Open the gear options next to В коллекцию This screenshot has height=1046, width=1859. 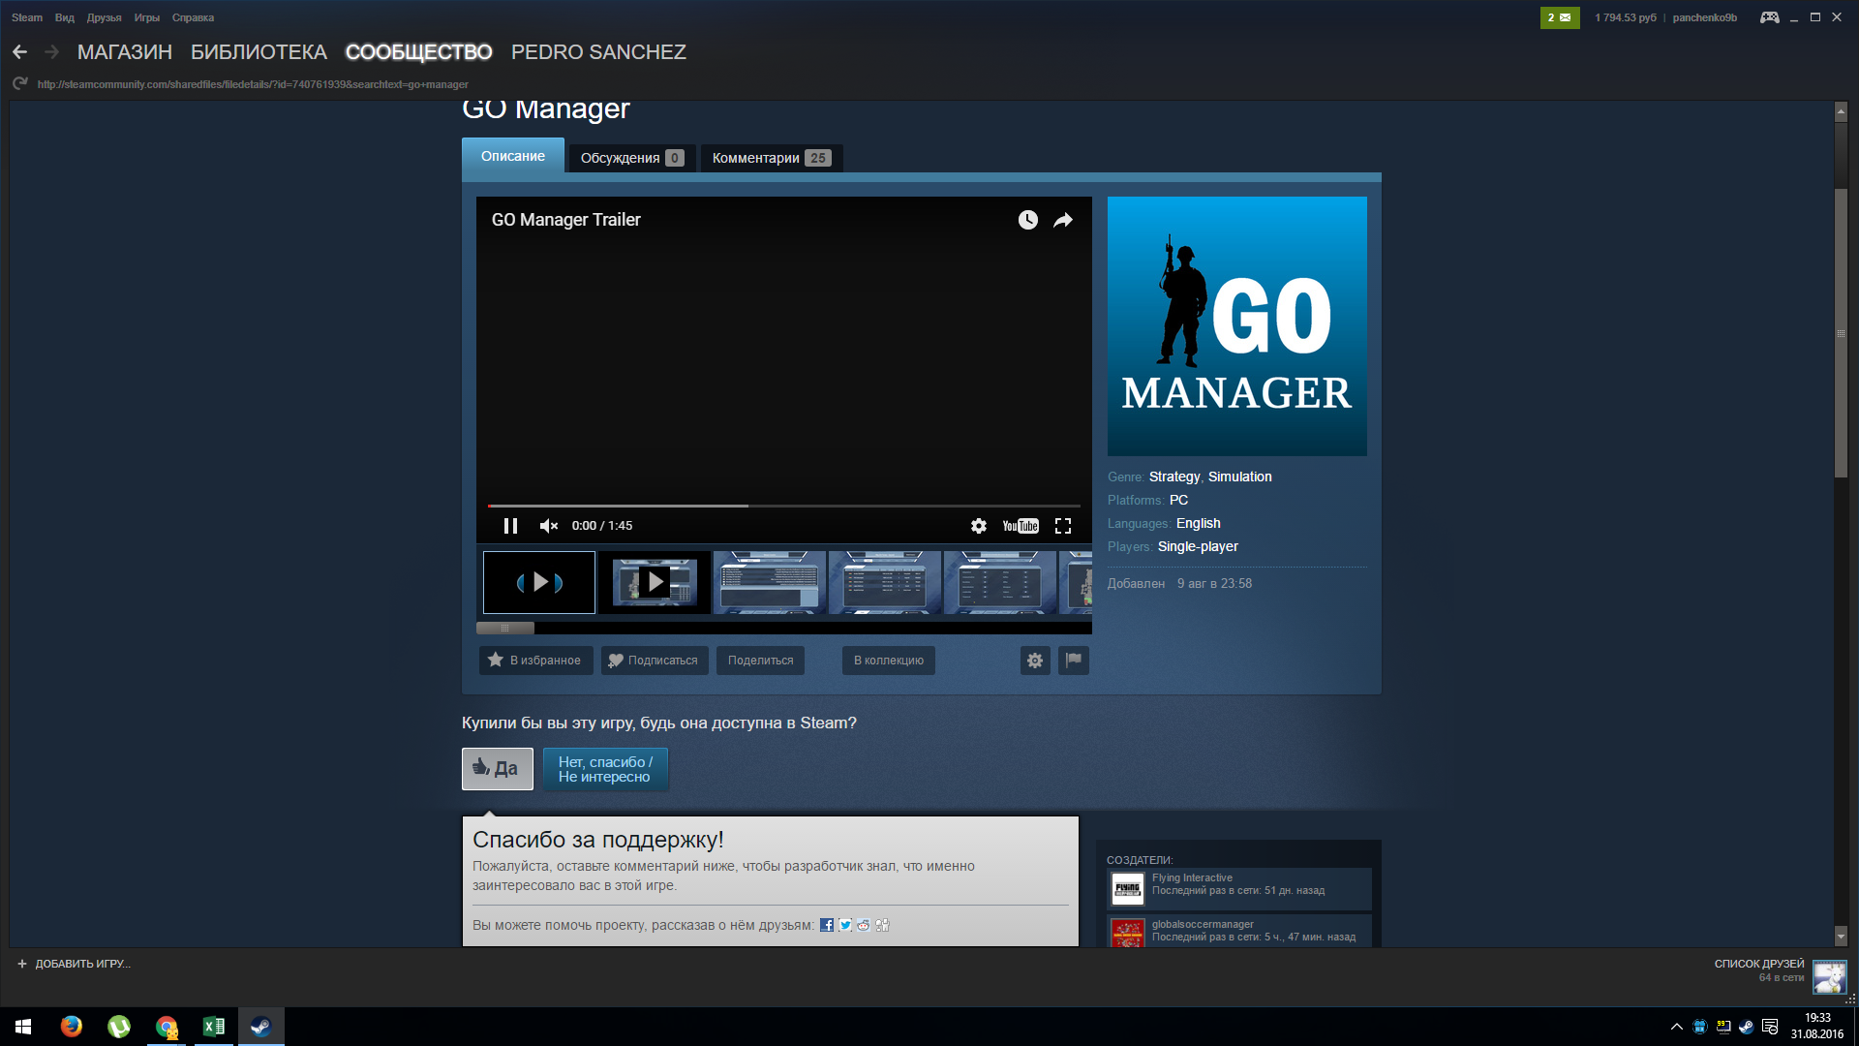click(x=1035, y=661)
